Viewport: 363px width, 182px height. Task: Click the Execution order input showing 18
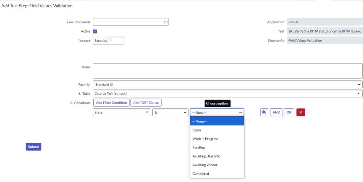pyautogui.click(x=130, y=22)
